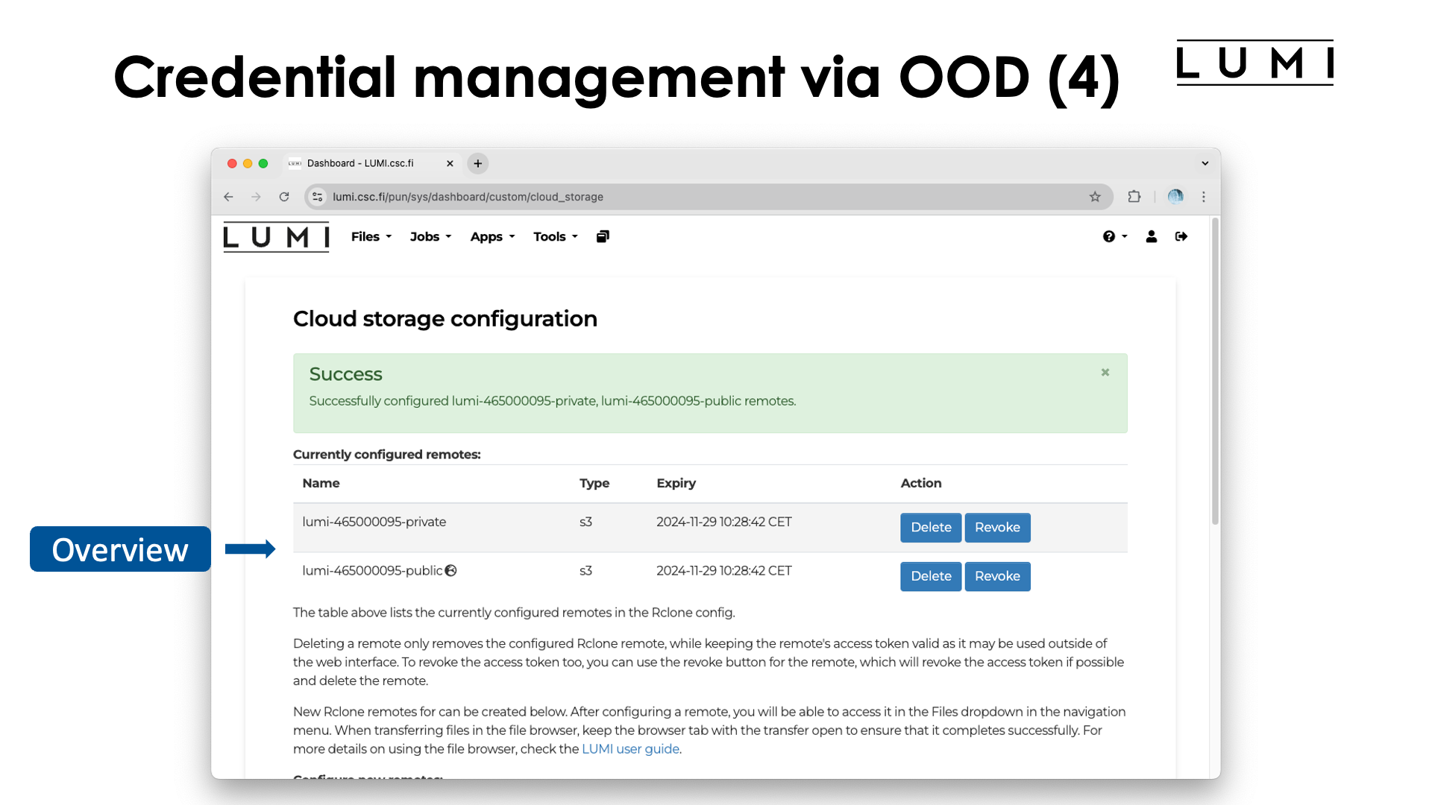
Task: Delete the lumi-465000095-private remote
Action: (x=931, y=528)
